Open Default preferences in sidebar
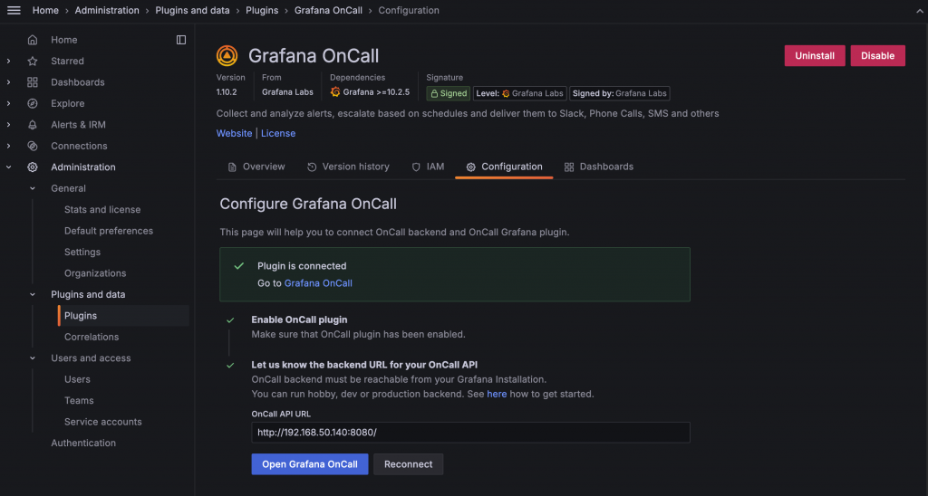928x496 pixels. click(109, 231)
